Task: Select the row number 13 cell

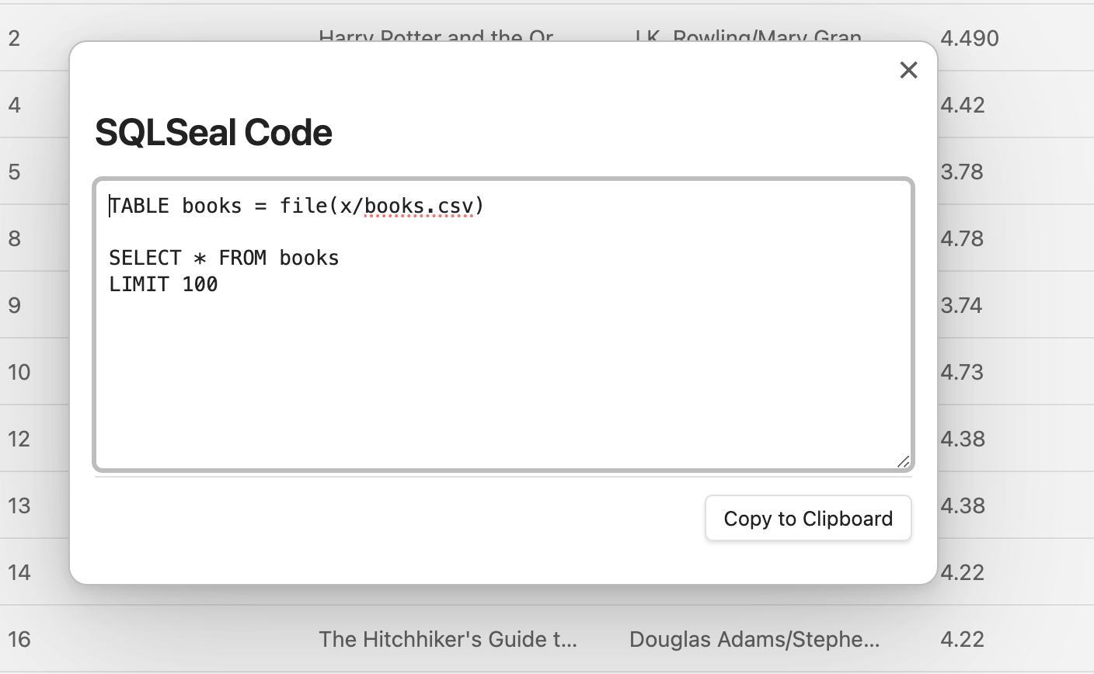Action: (19, 505)
